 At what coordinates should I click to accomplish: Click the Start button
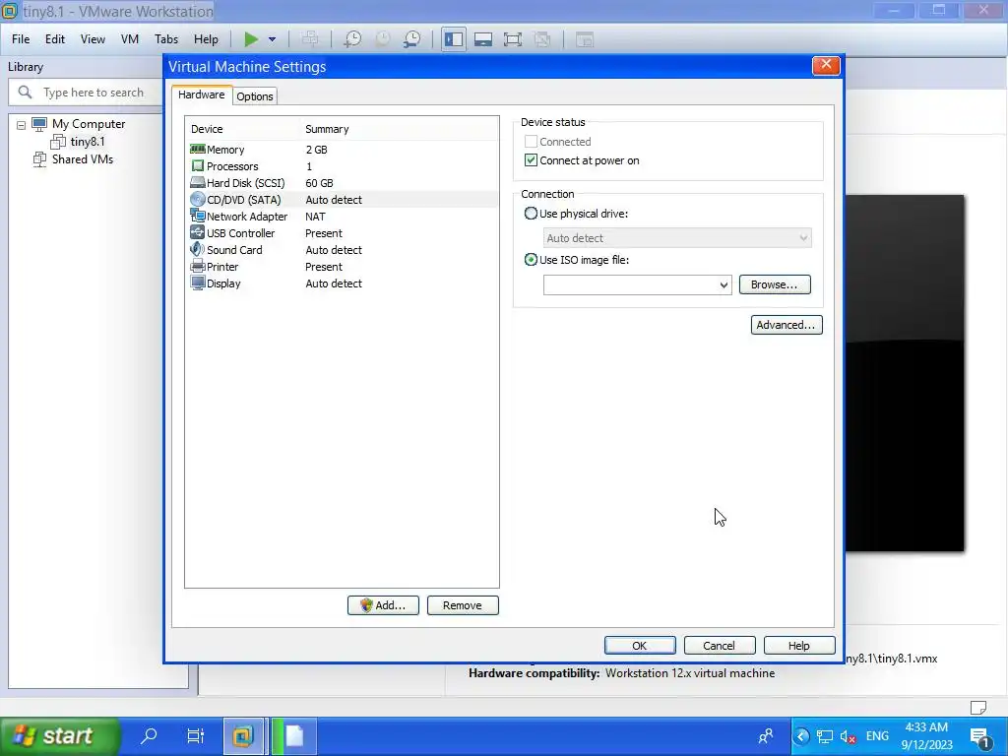(x=60, y=736)
